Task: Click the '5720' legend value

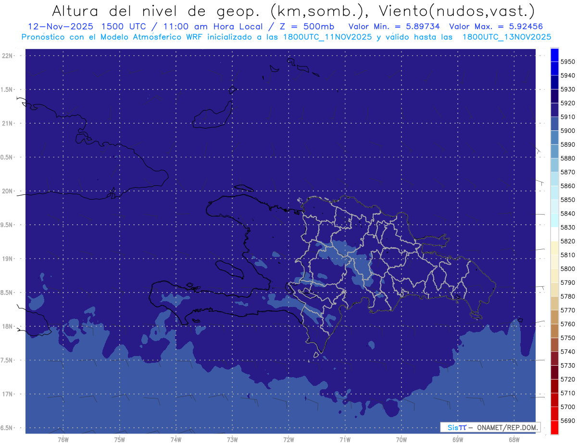Action: [x=568, y=379]
